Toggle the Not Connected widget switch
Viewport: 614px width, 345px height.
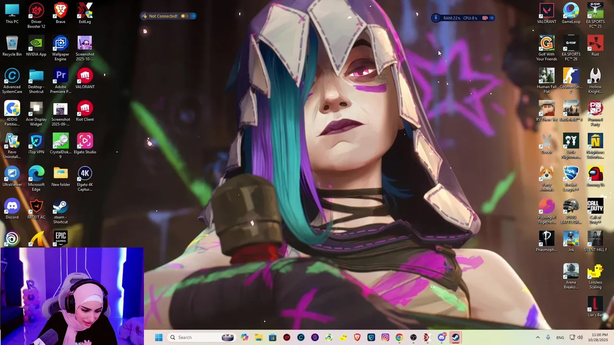184,16
